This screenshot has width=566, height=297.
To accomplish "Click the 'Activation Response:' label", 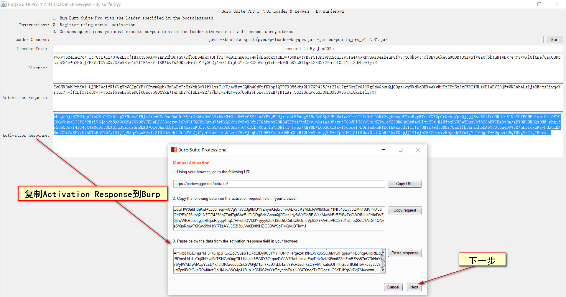I will [x=26, y=135].
